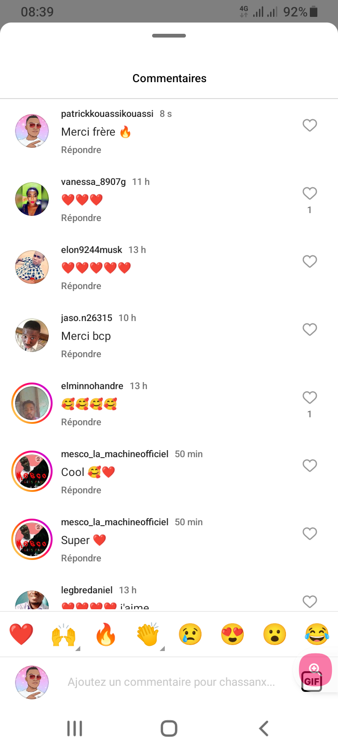Image resolution: width=338 pixels, height=751 pixels.
Task: Open the GIF picker
Action: tap(312, 681)
